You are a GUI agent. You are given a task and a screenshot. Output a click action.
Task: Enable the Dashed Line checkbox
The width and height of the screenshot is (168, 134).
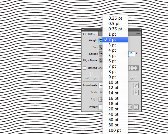[x=85, y=68]
